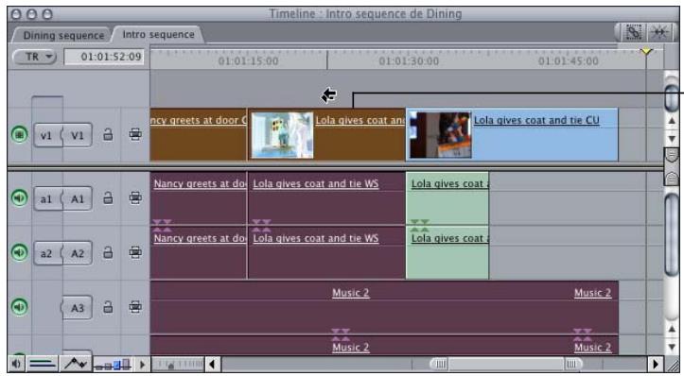684x376 pixels.
Task: Switch to Dining sequence tab
Action: tap(63, 35)
